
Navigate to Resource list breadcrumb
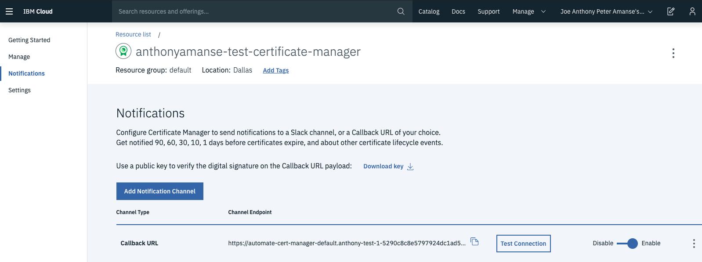point(133,34)
